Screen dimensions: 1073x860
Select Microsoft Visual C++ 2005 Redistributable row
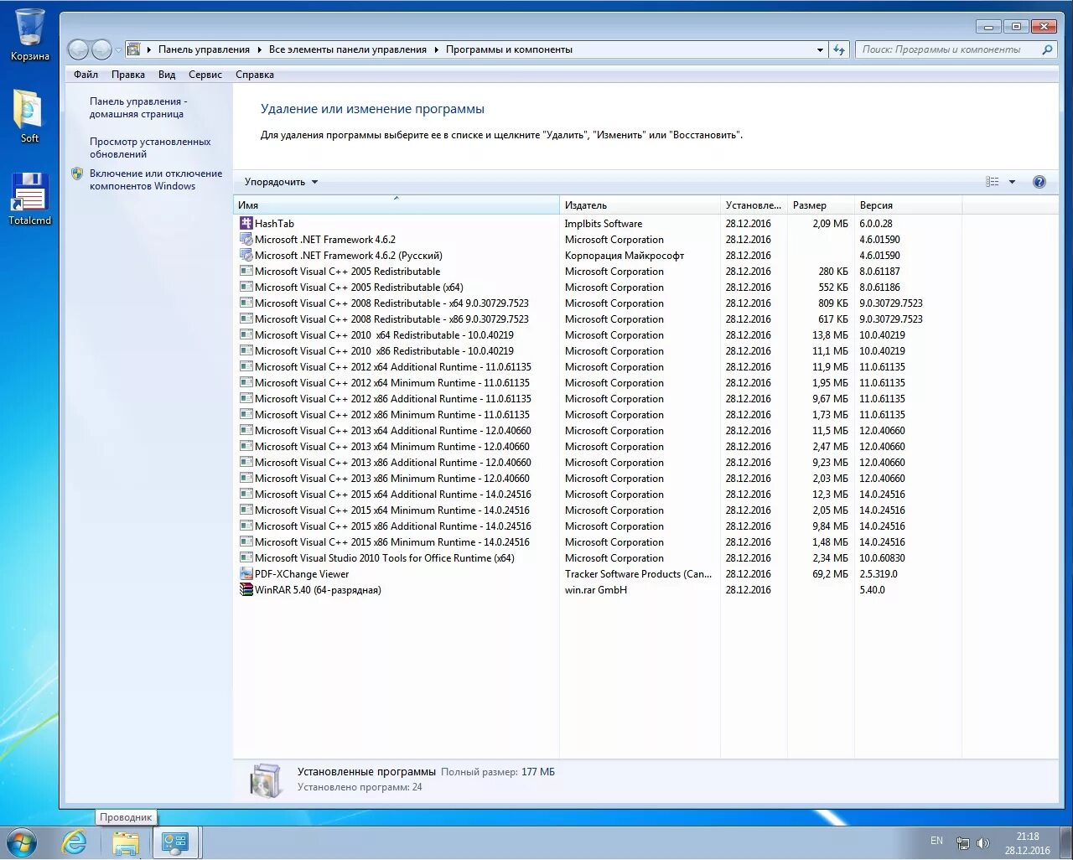598,271
